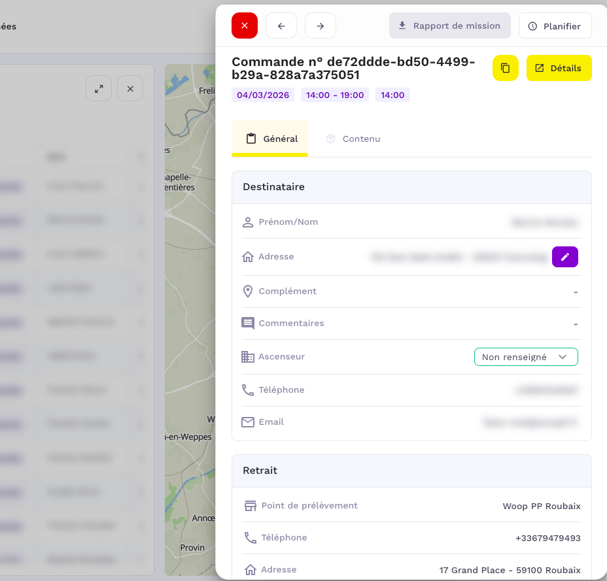Go to previous order with left arrow
The height and width of the screenshot is (581, 607).
coord(281,25)
